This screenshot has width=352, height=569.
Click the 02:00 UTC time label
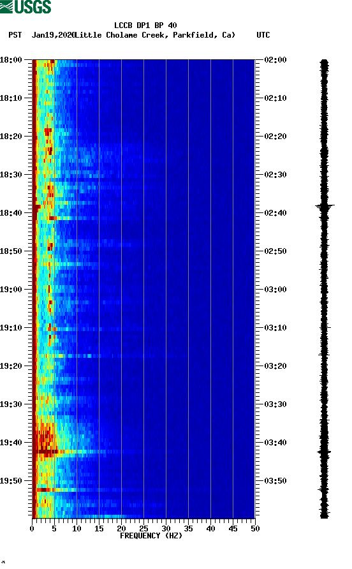pos(275,60)
